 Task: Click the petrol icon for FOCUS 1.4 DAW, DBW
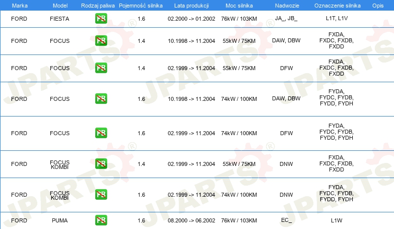(x=101, y=40)
